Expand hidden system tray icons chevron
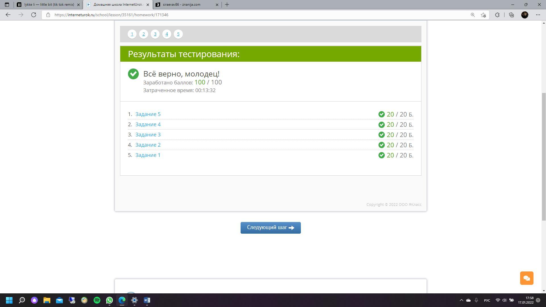The height and width of the screenshot is (307, 546). (x=461, y=300)
